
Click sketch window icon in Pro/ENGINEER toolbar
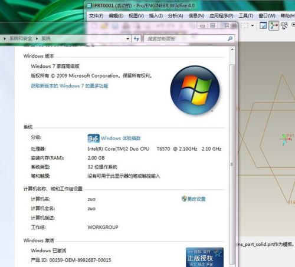(x=263, y=25)
